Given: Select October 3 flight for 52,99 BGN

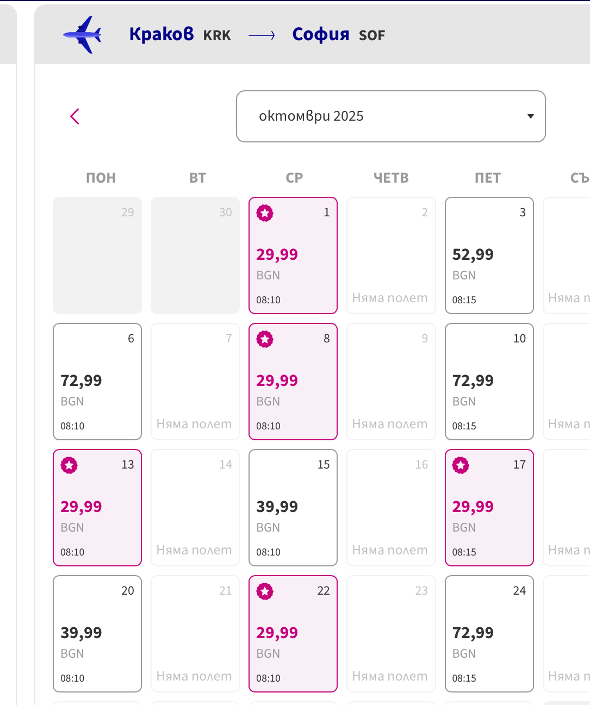Looking at the screenshot, I should 489,255.
